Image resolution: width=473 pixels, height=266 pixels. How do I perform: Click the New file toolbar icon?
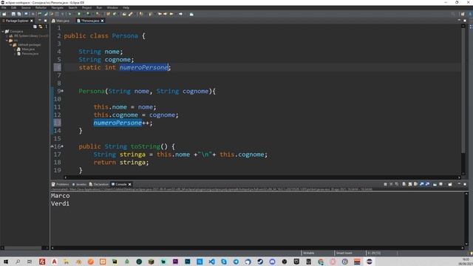click(4, 14)
